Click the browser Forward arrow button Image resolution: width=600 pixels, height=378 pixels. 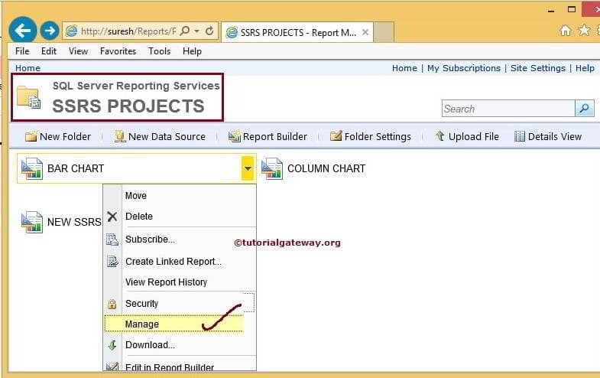click(x=50, y=31)
